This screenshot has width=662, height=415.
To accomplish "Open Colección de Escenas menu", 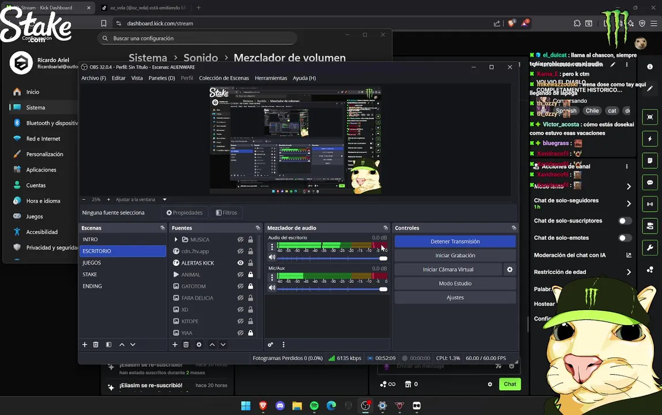I will pos(224,78).
